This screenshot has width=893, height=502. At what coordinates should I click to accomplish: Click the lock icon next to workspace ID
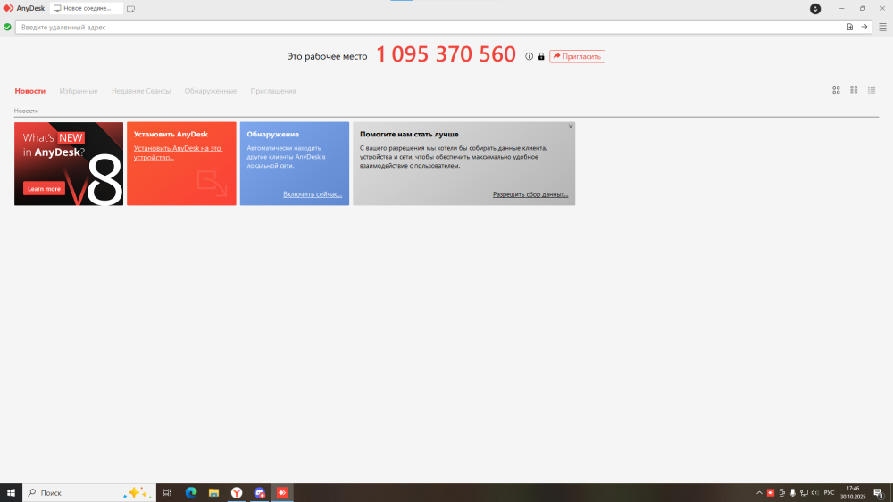pos(541,56)
